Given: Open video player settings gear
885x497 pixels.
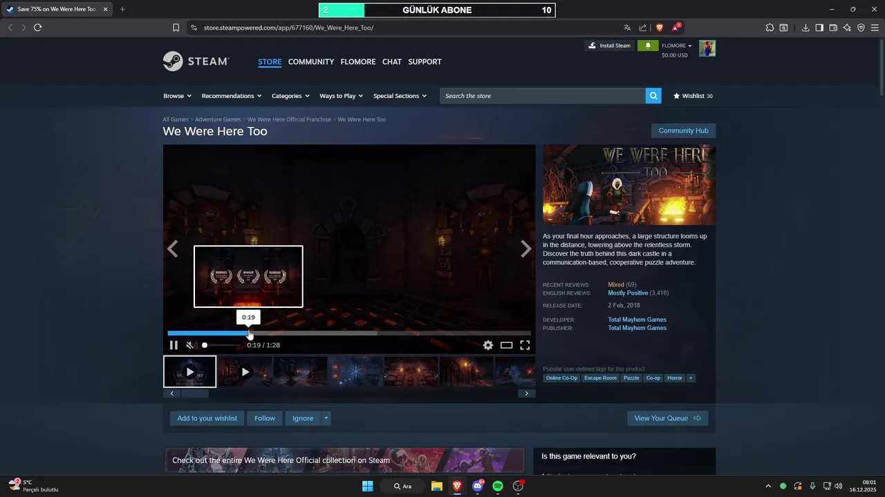Looking at the screenshot, I should 488,345.
